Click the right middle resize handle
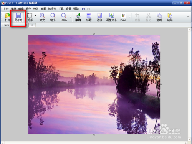 coord(161,84)
